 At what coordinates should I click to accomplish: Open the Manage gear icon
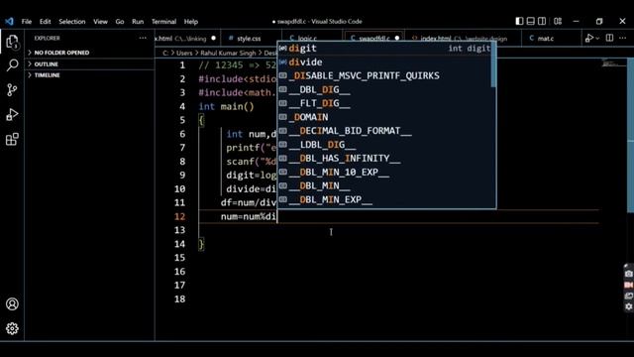point(12,328)
